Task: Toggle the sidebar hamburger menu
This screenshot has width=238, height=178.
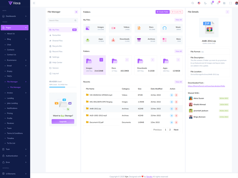Action: point(34,3)
